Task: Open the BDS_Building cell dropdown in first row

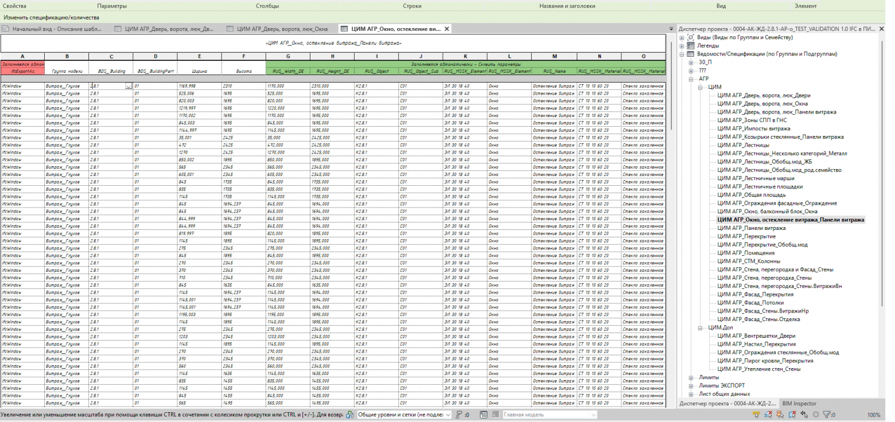Action: 129,86
